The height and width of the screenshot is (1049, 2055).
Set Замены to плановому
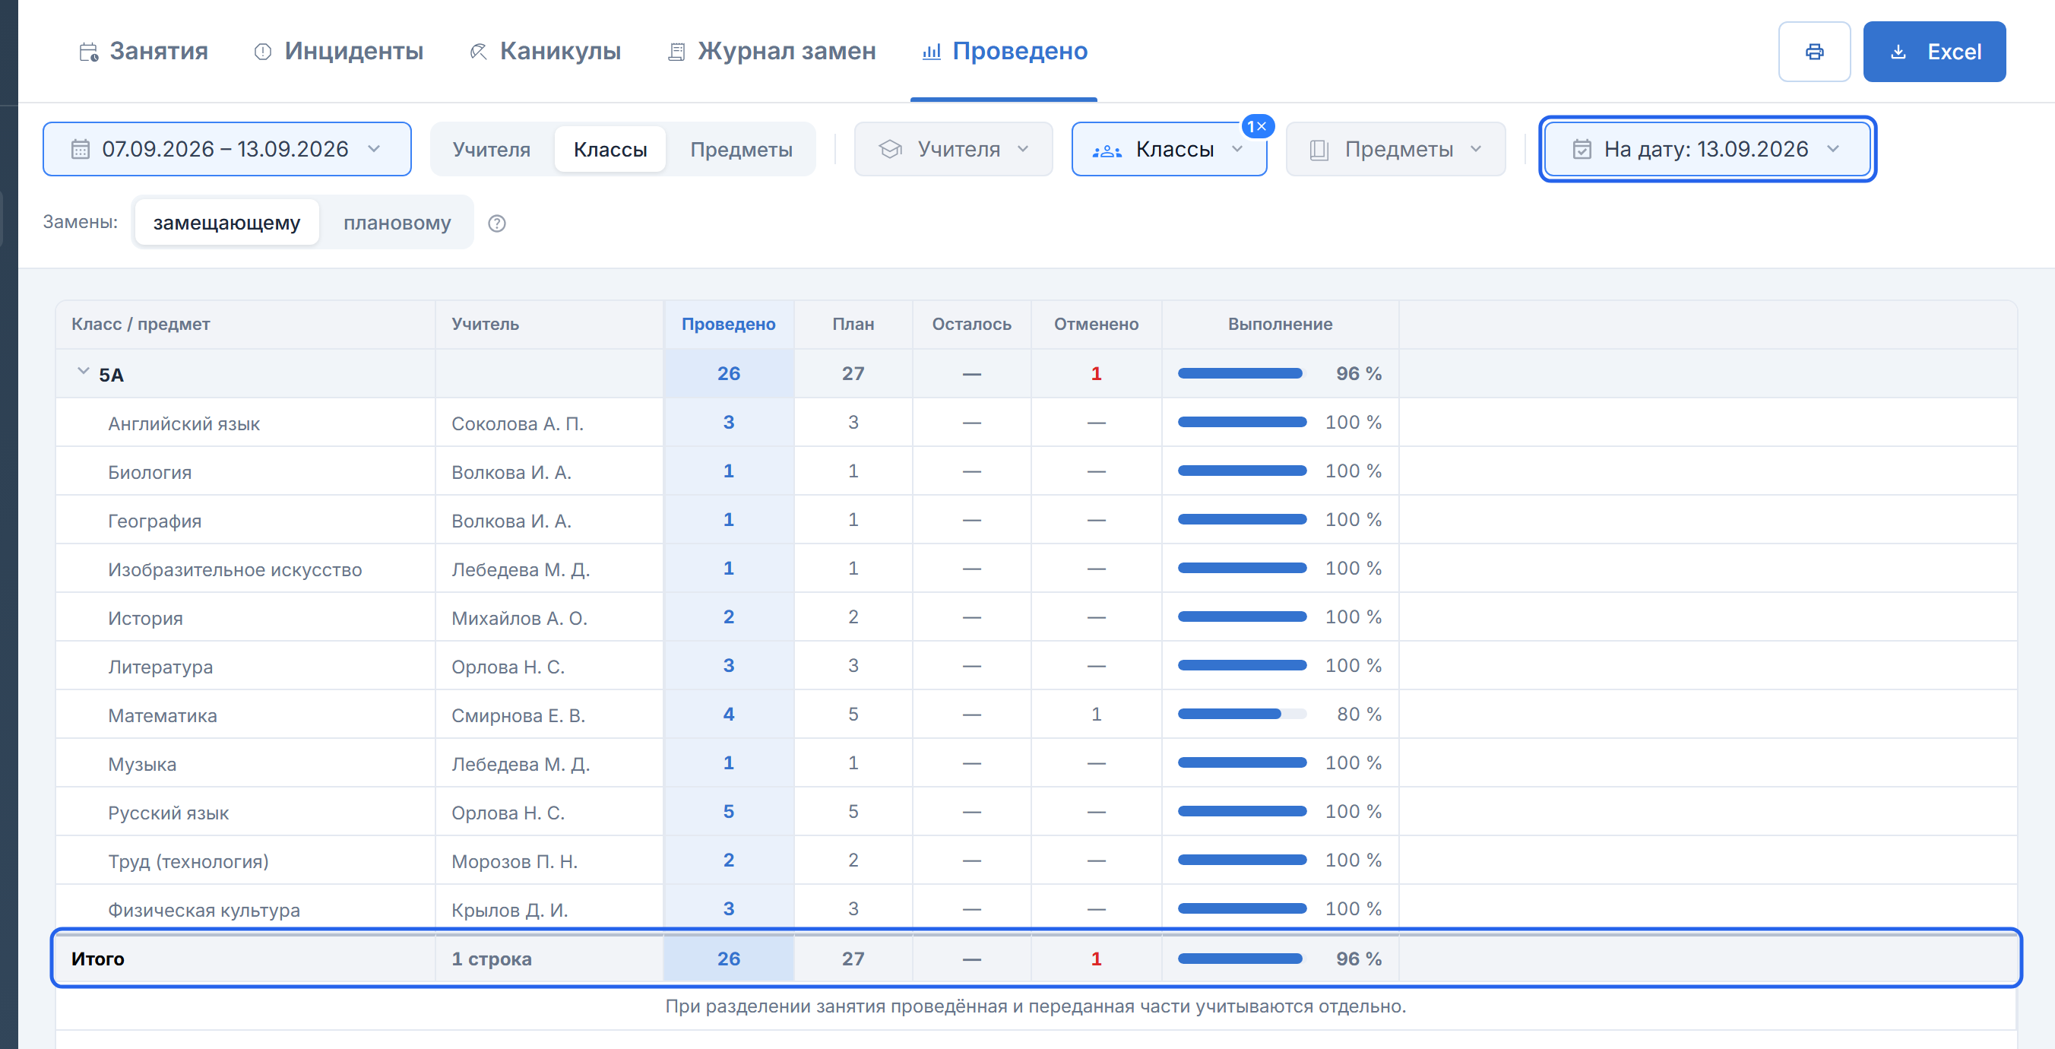click(x=397, y=223)
